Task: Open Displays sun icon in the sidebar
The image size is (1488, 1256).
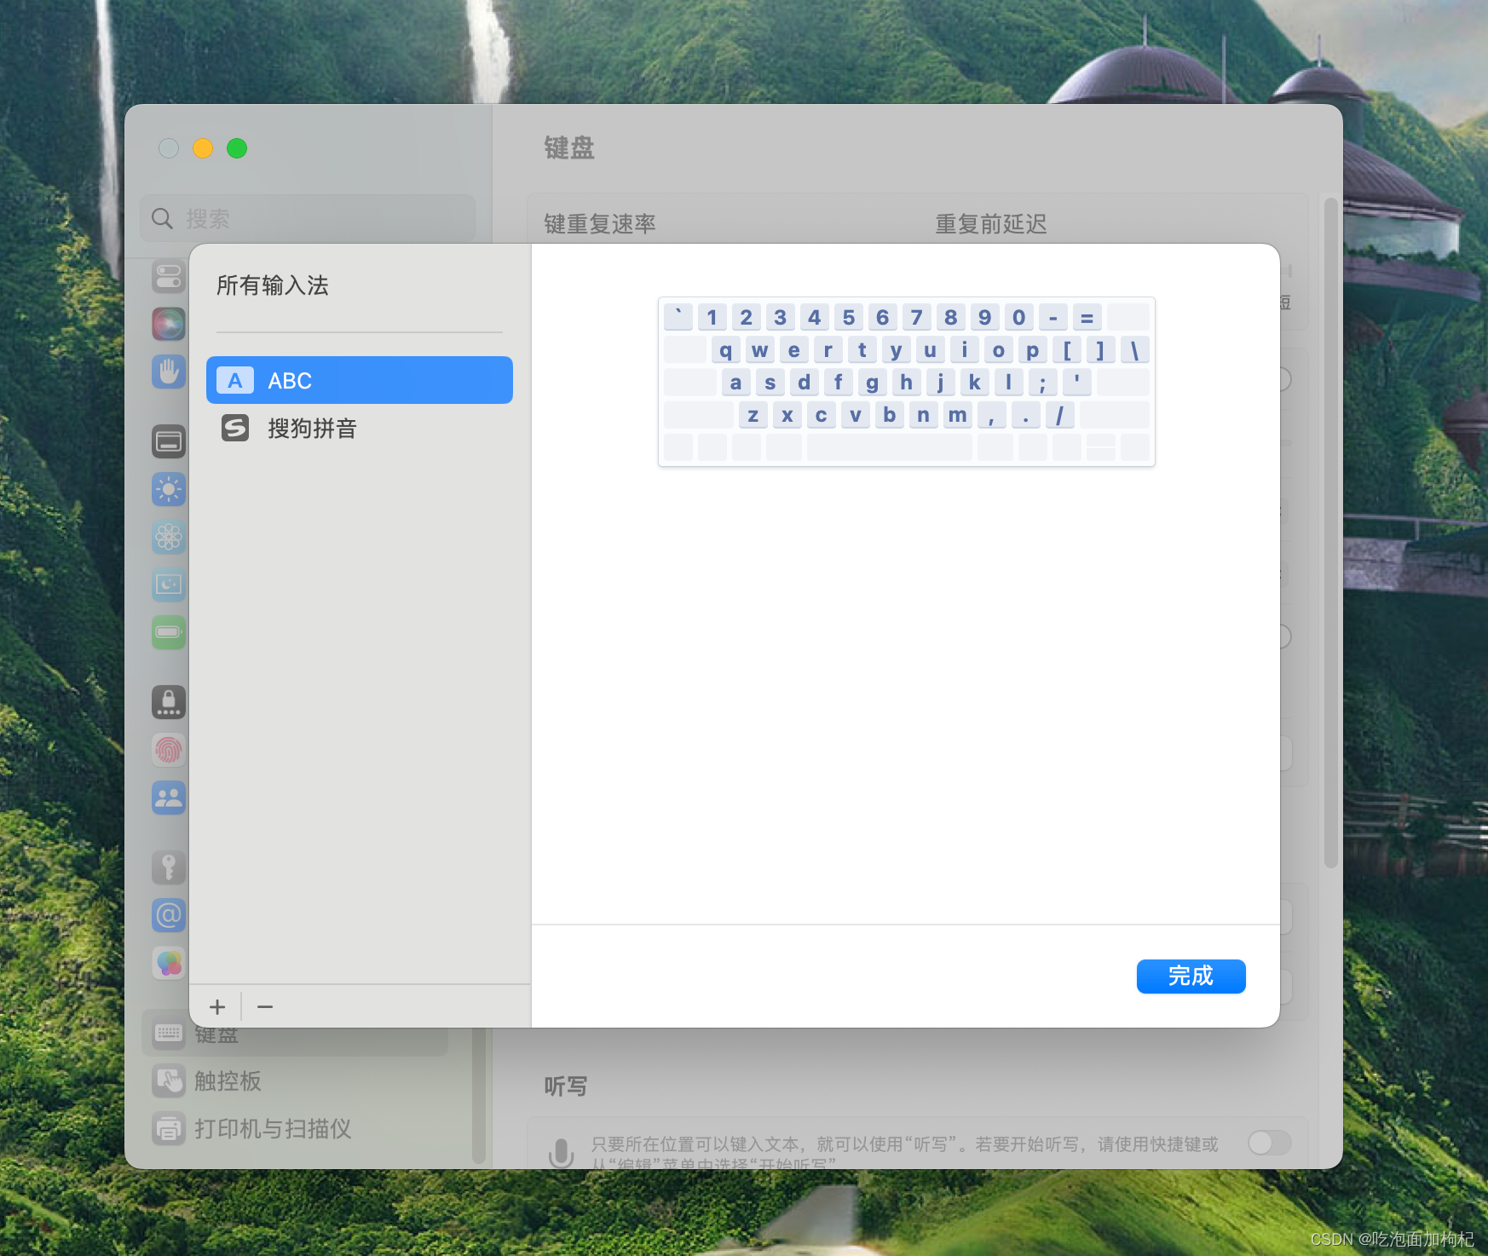Action: (169, 489)
